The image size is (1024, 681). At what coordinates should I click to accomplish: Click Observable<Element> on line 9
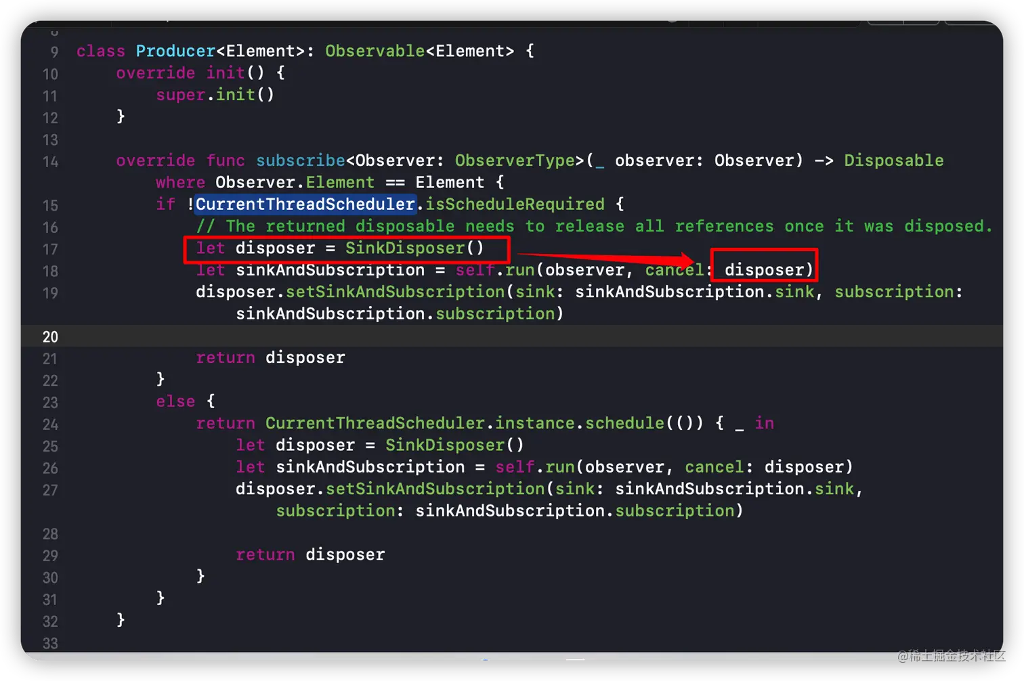419,51
